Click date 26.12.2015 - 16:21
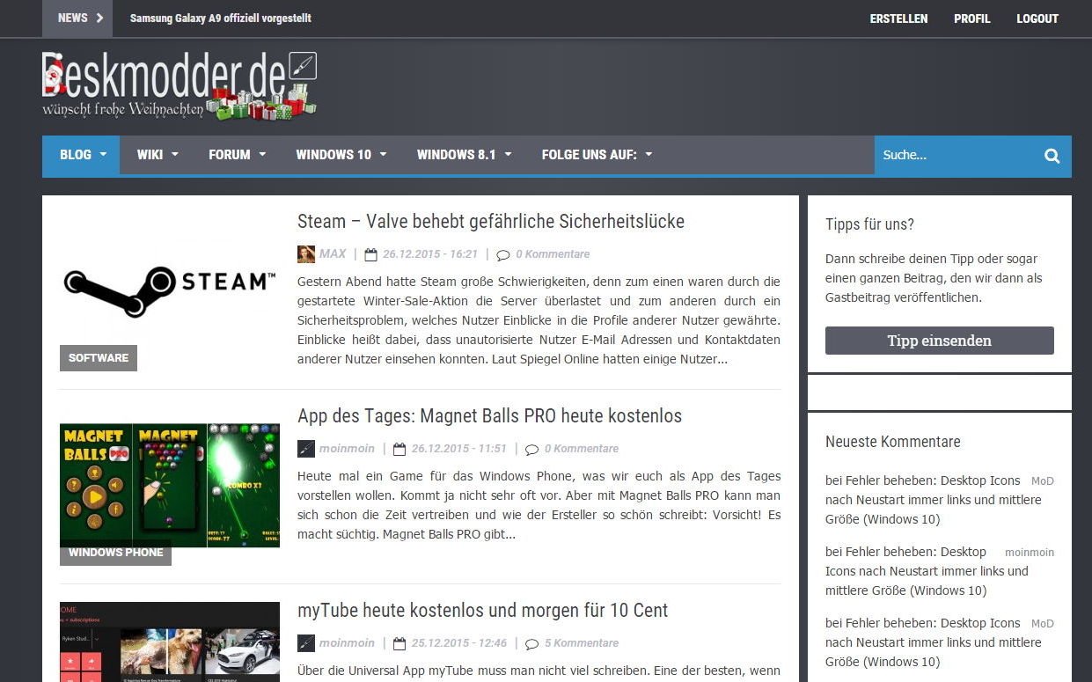This screenshot has height=682, width=1092. [x=430, y=254]
